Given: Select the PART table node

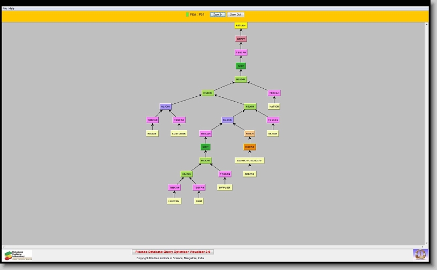Looking at the screenshot, I should [199, 201].
